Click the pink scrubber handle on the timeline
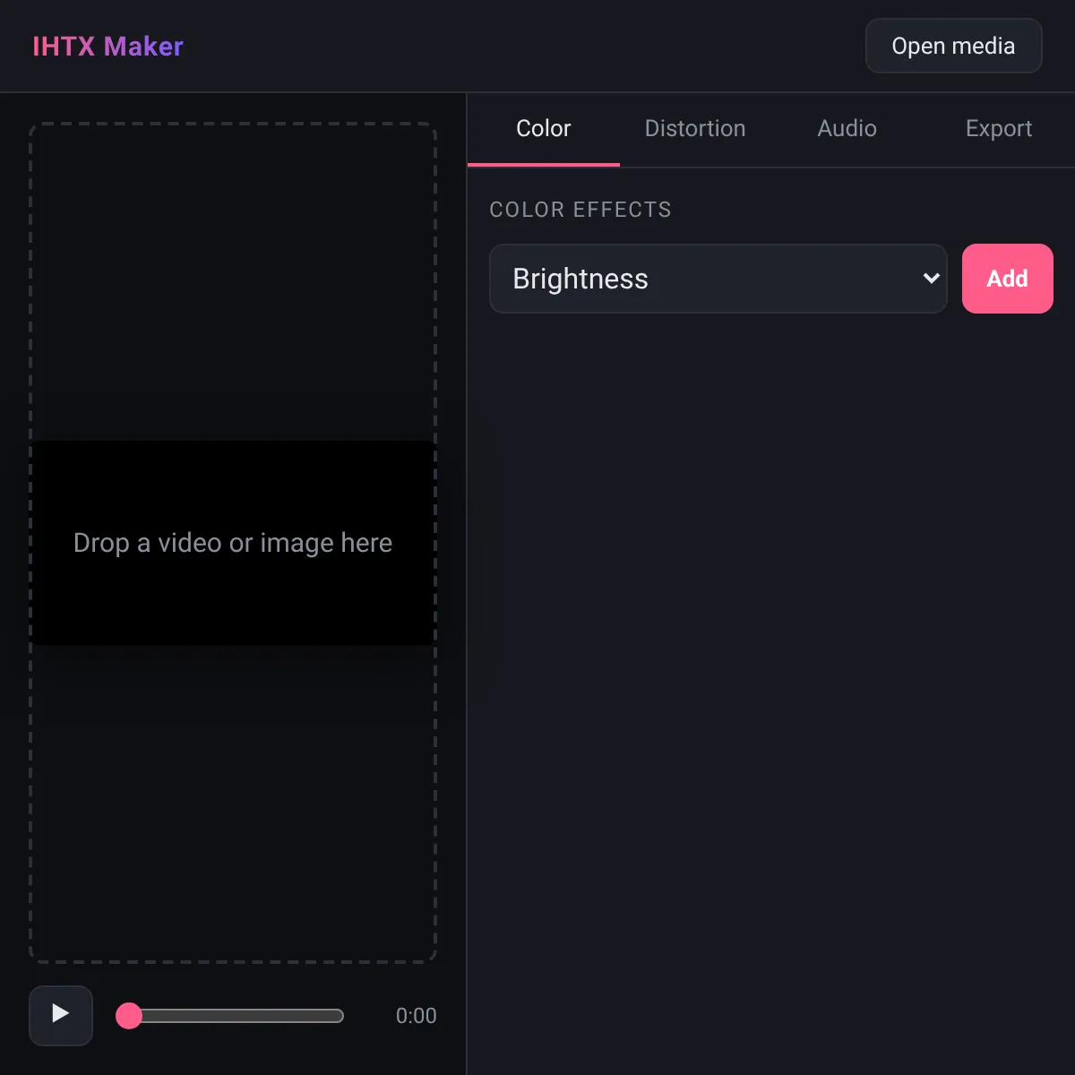This screenshot has height=1075, width=1075. (x=129, y=1015)
